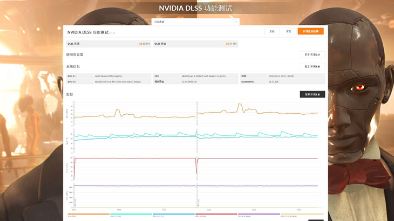
Task: Click the test name input field at top
Action: [x=192, y=22]
